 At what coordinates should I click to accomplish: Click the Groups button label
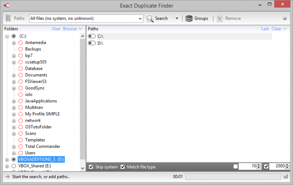201,18
